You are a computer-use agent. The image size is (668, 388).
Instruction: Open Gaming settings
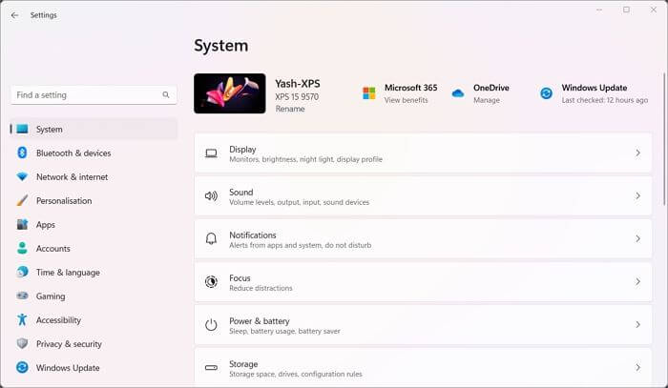(x=94, y=296)
